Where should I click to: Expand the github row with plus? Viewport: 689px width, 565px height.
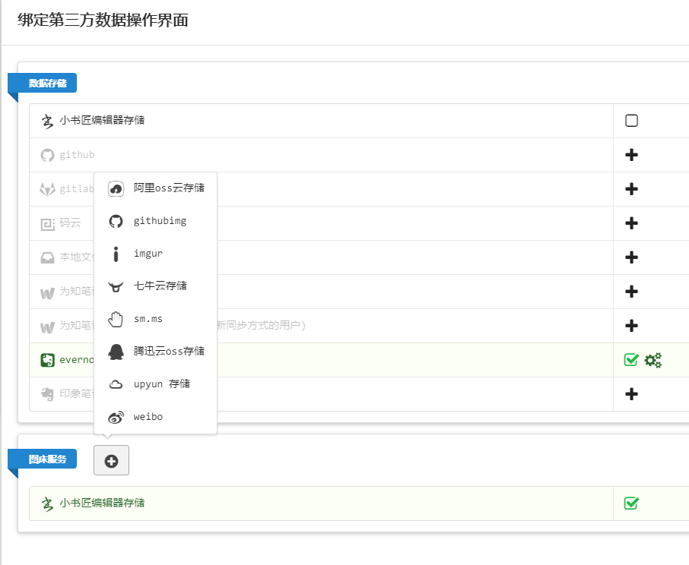(631, 155)
